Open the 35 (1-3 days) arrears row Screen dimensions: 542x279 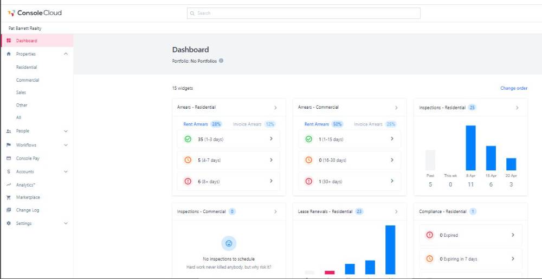click(228, 139)
